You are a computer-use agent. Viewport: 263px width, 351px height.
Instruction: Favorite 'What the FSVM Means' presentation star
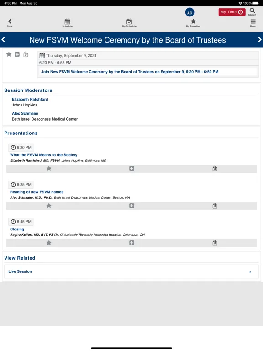point(49,169)
